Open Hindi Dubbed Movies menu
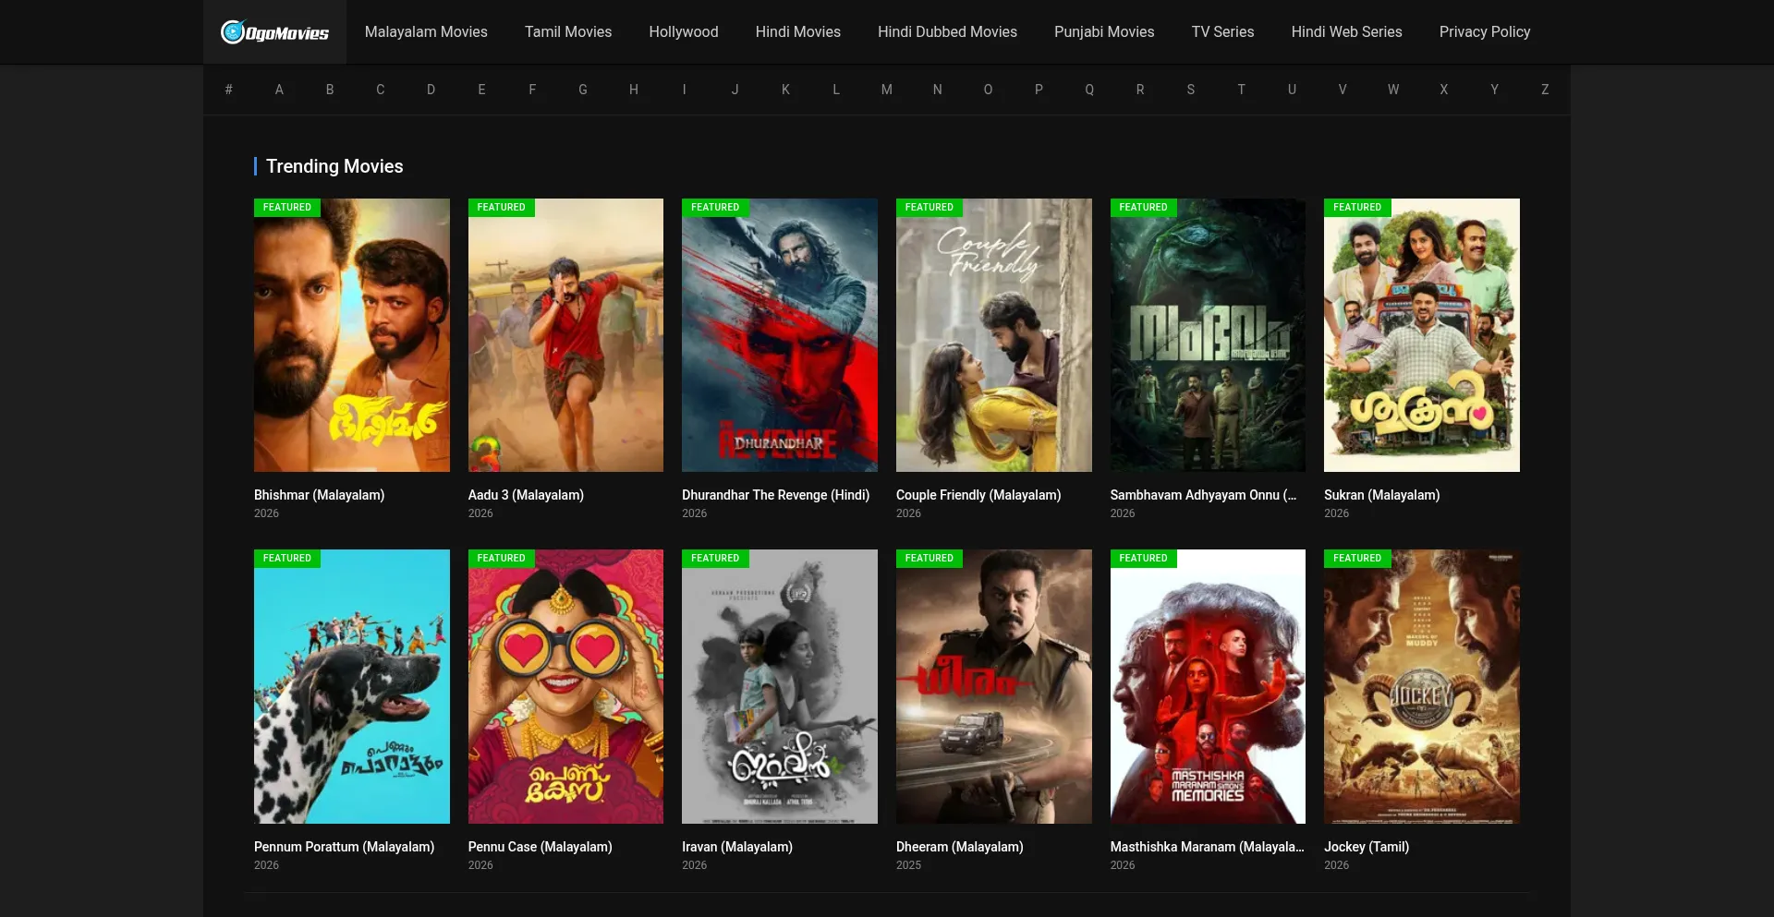 [x=947, y=31]
